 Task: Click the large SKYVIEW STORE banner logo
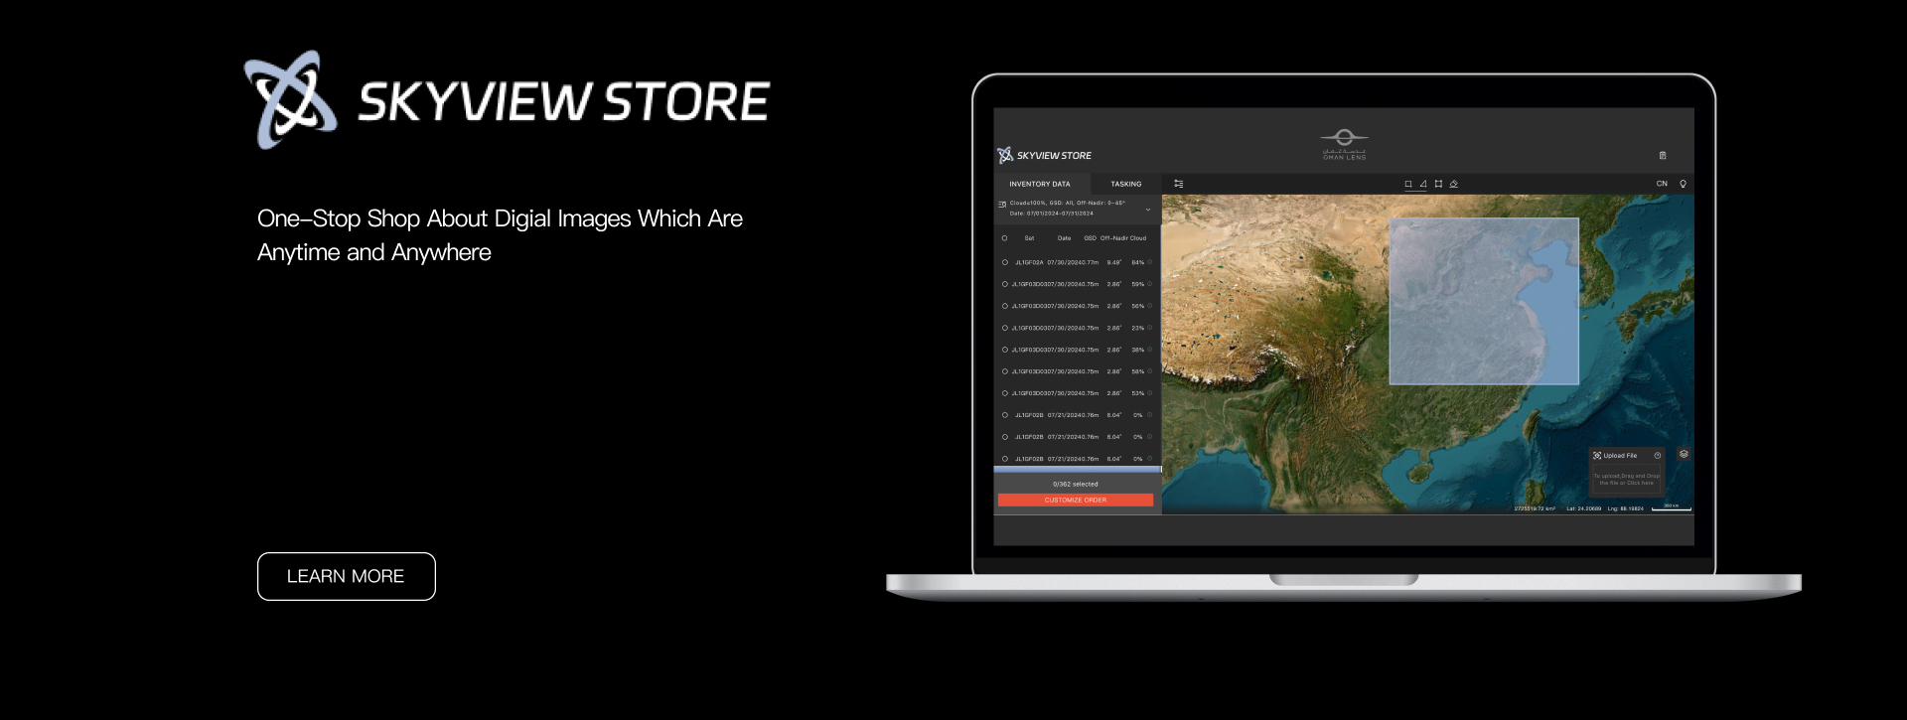507,100
